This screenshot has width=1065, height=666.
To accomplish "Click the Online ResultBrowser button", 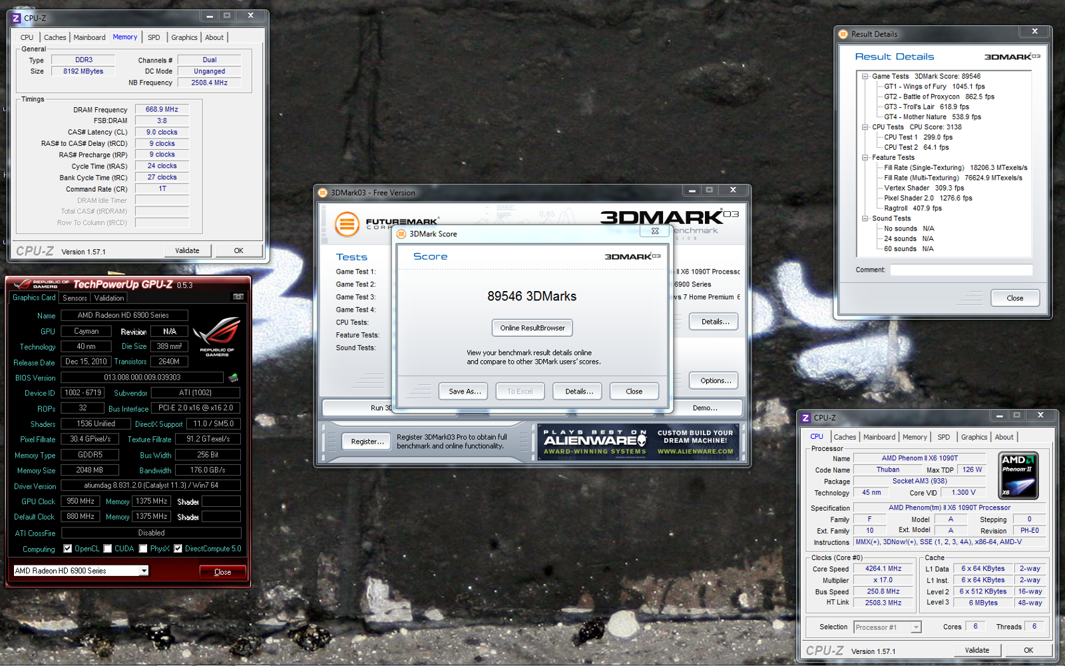I will (x=532, y=328).
